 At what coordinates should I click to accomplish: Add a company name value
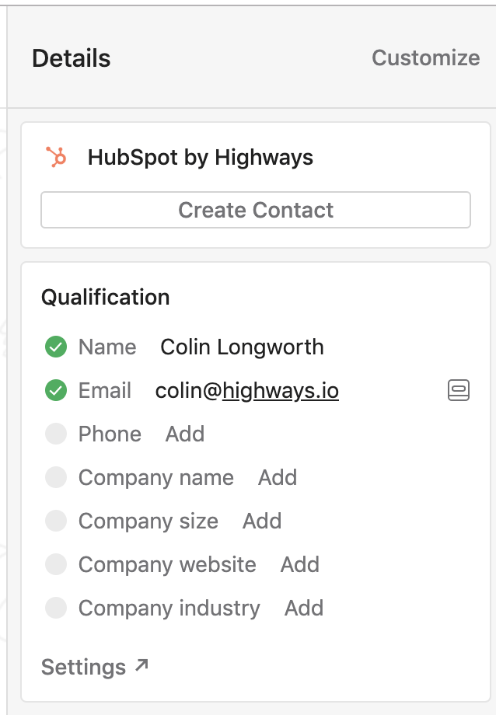tap(278, 477)
